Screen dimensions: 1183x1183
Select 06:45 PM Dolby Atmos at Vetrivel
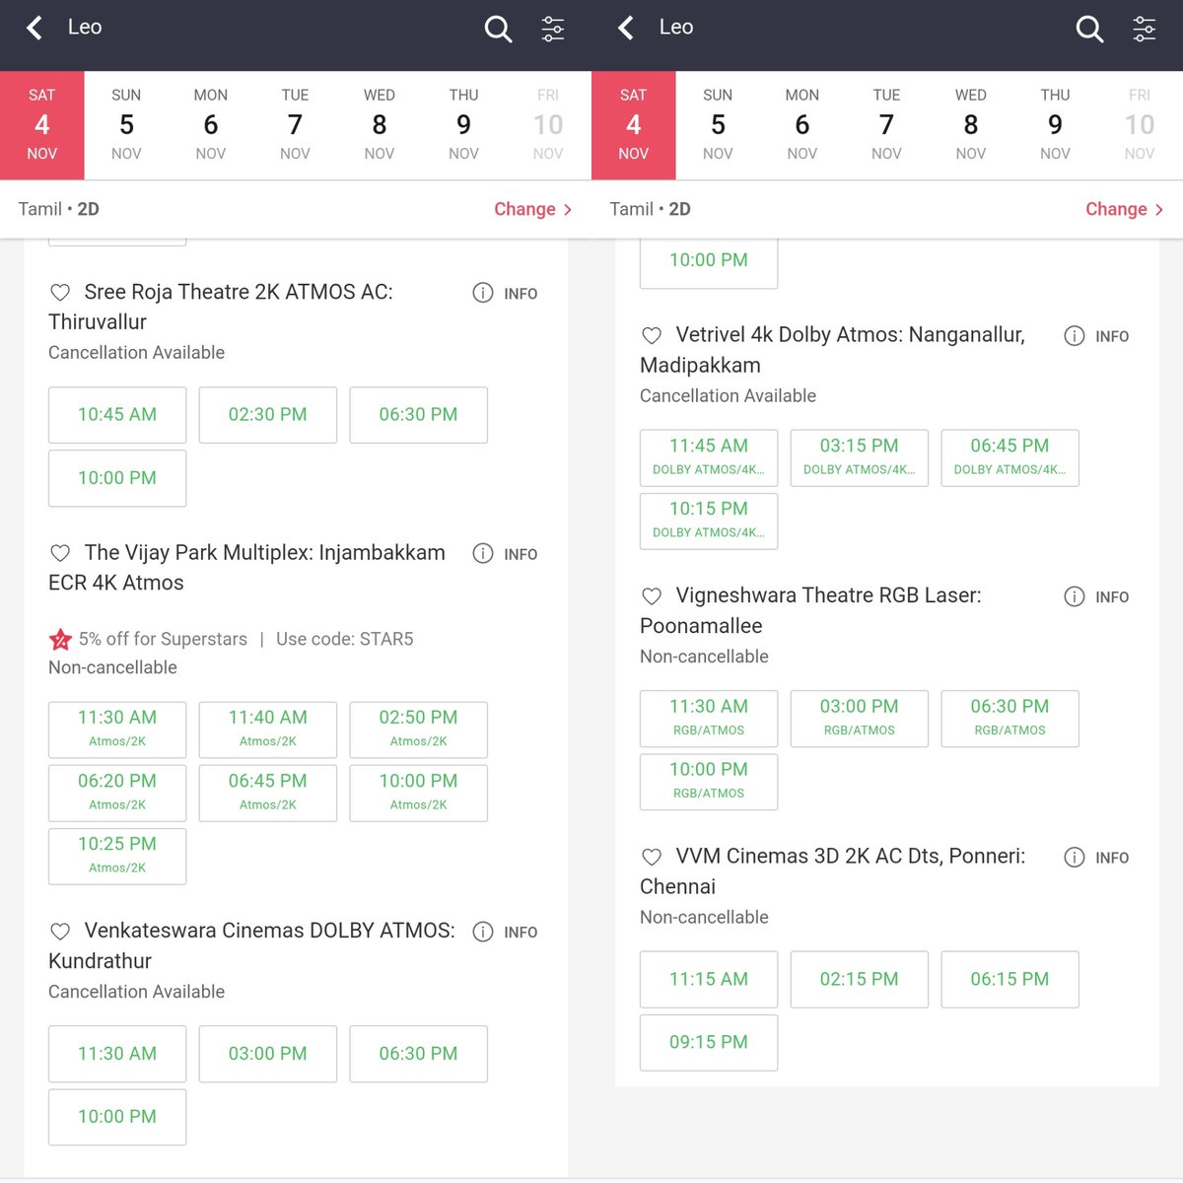pyautogui.click(x=1010, y=457)
